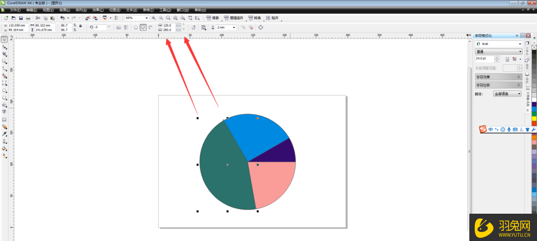Select the Text tool in toolbox

4,112
